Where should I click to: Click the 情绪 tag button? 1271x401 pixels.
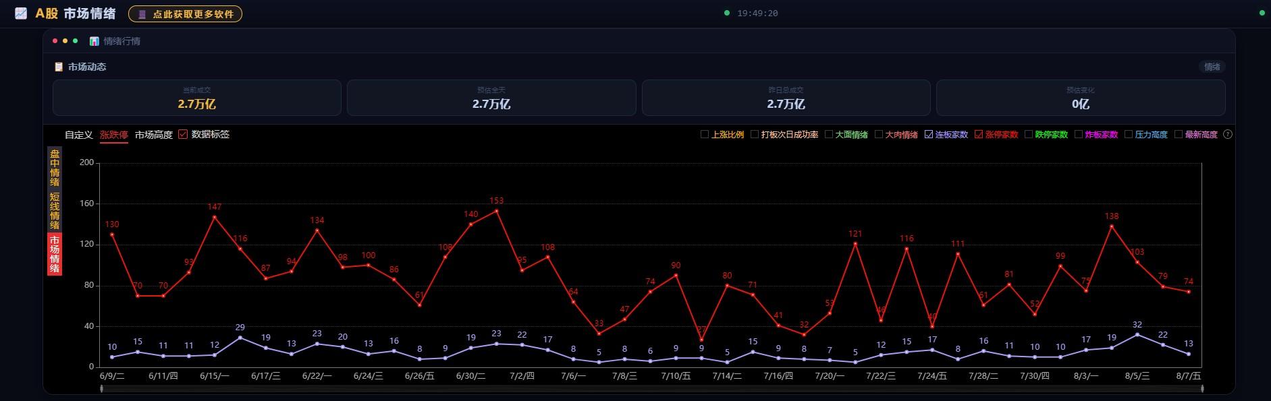tap(1212, 67)
